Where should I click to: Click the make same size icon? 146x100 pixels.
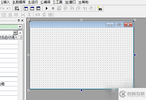pos(50,15)
